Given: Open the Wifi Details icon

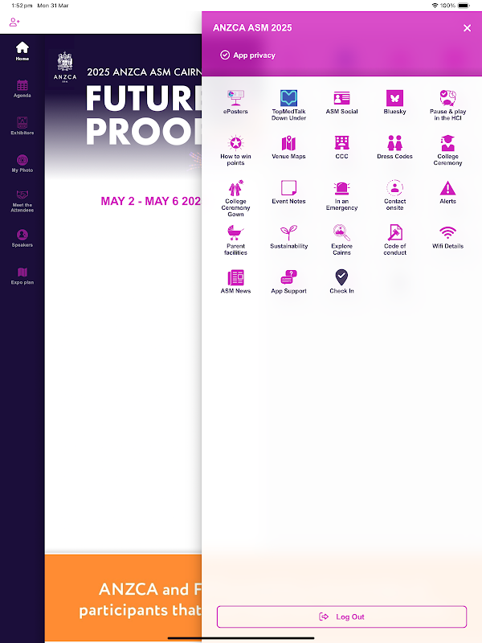Looking at the screenshot, I should [447, 232].
